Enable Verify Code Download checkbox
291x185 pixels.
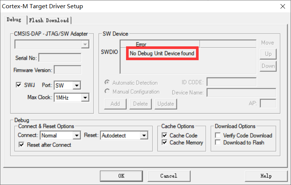pyautogui.click(x=218, y=135)
